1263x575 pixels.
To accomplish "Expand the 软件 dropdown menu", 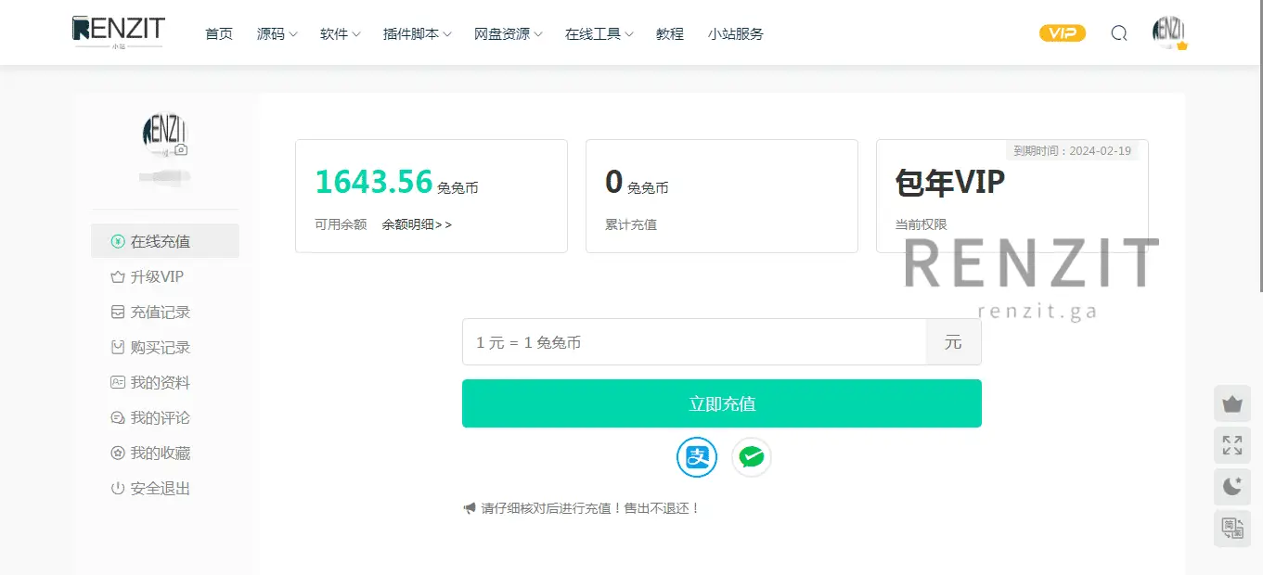I will tap(340, 34).
